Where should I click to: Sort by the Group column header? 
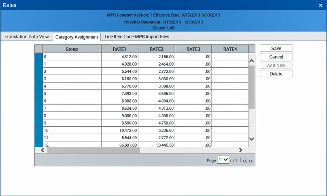72,49
